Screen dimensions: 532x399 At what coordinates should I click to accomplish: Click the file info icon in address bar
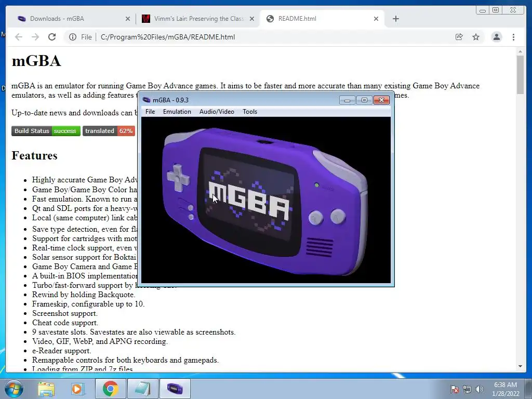coord(73,37)
